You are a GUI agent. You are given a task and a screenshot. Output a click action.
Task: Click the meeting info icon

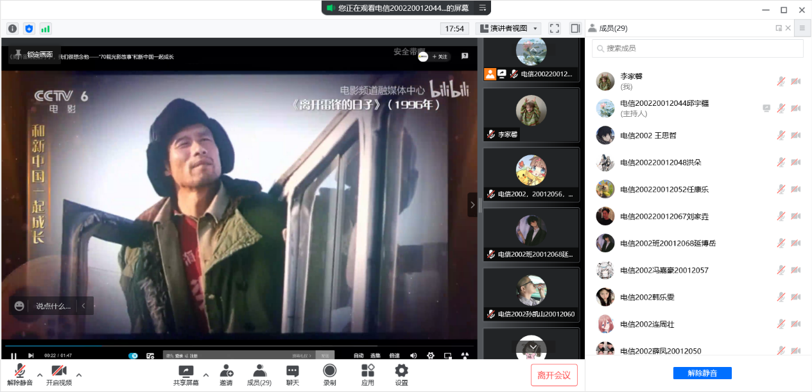pyautogui.click(x=12, y=28)
